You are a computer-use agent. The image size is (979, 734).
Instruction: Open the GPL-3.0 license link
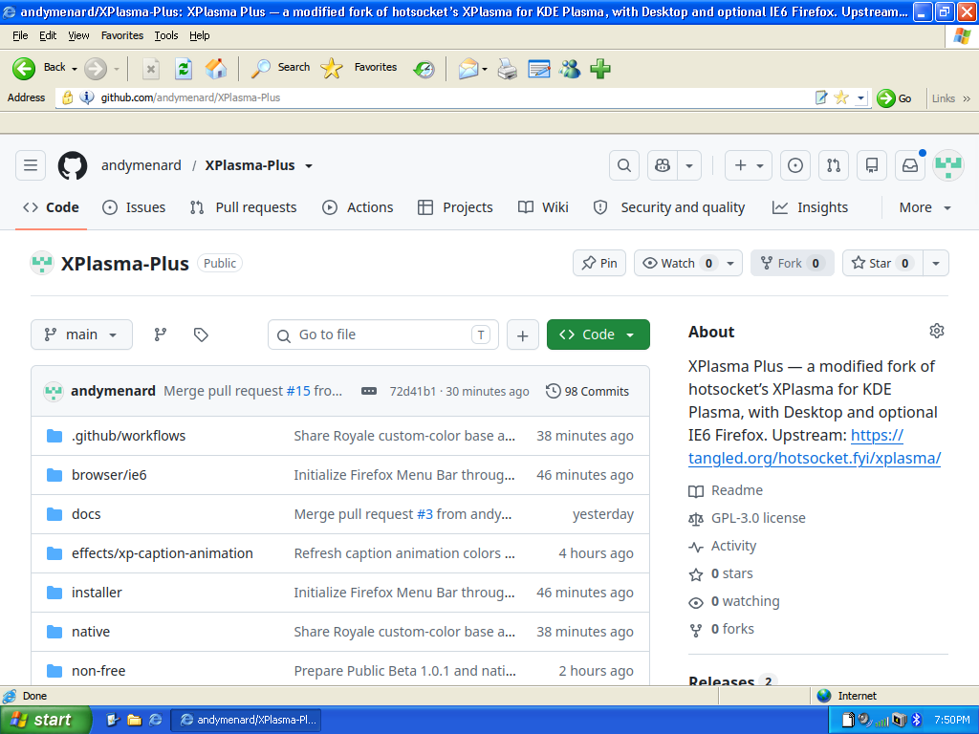[758, 518]
